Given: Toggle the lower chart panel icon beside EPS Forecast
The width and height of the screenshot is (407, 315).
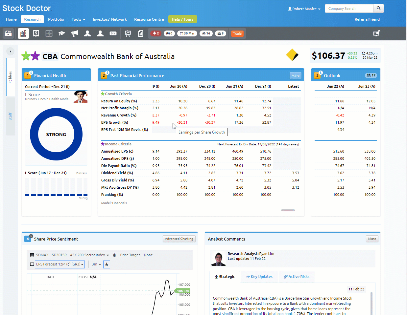Looking at the screenshot, I should (x=32, y=264).
